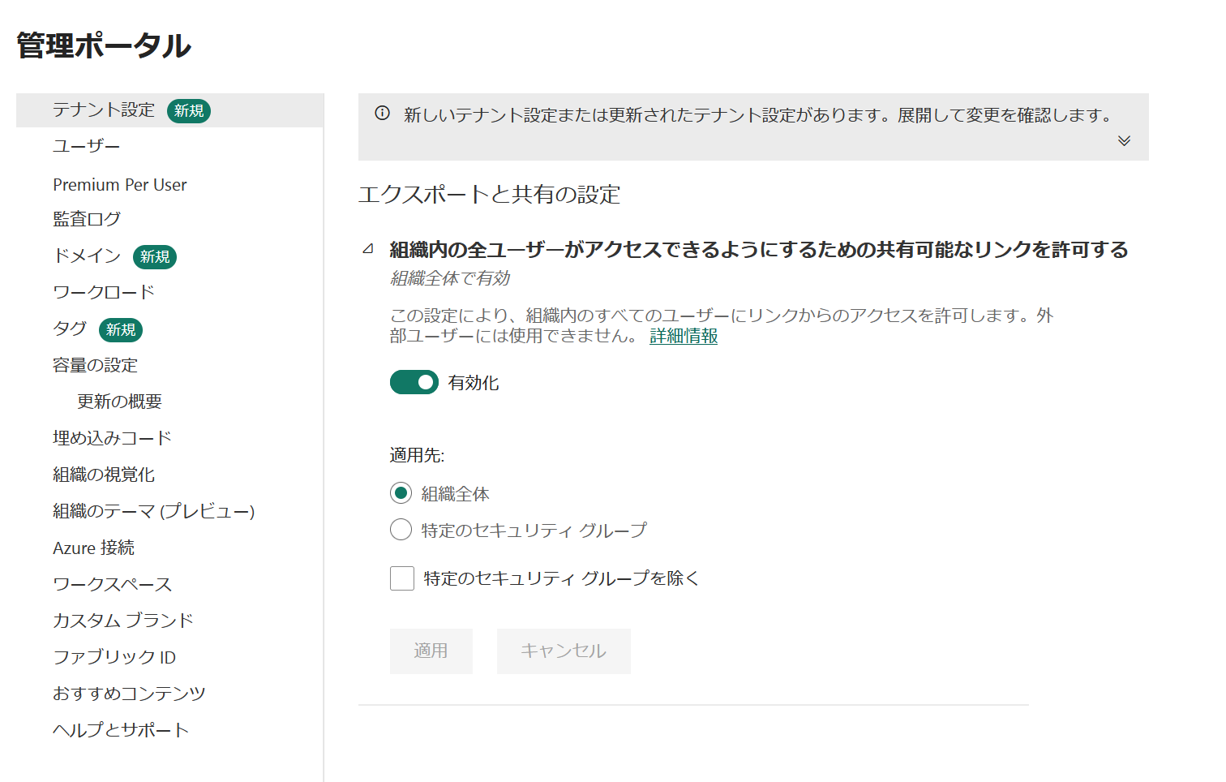Collapse the shareable link setting section
Screen dimensions: 1226x782
tap(369, 249)
